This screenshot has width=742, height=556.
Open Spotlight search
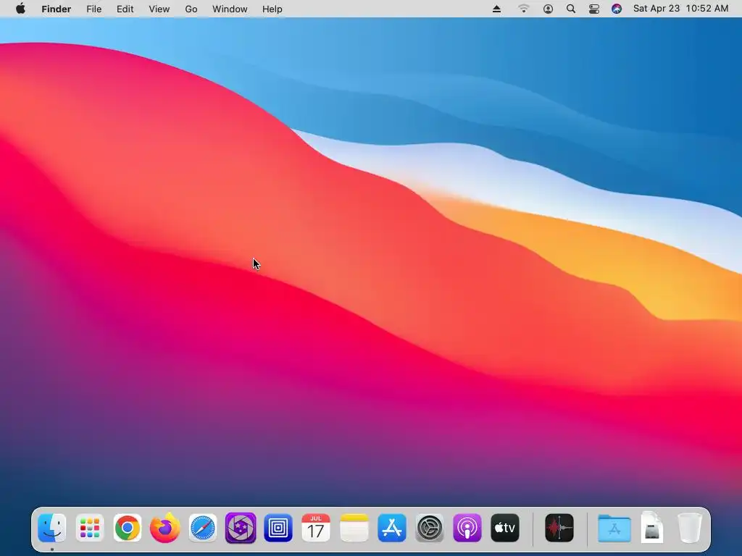tap(571, 9)
